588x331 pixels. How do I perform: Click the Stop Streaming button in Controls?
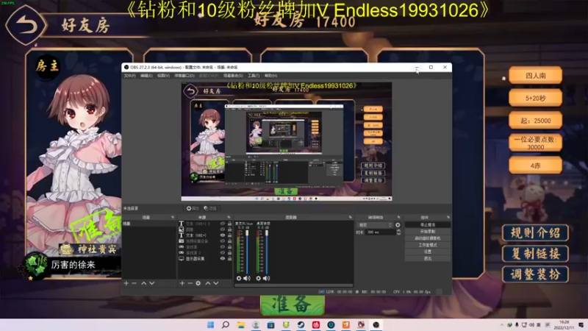coord(428,225)
